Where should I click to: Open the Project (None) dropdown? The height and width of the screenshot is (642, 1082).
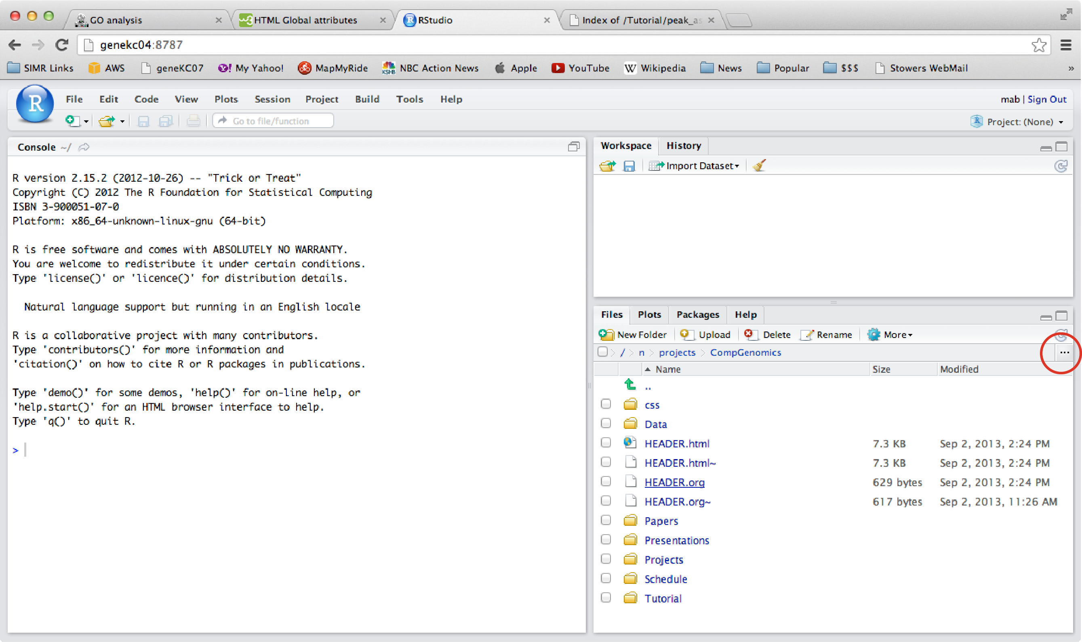[x=1017, y=122]
